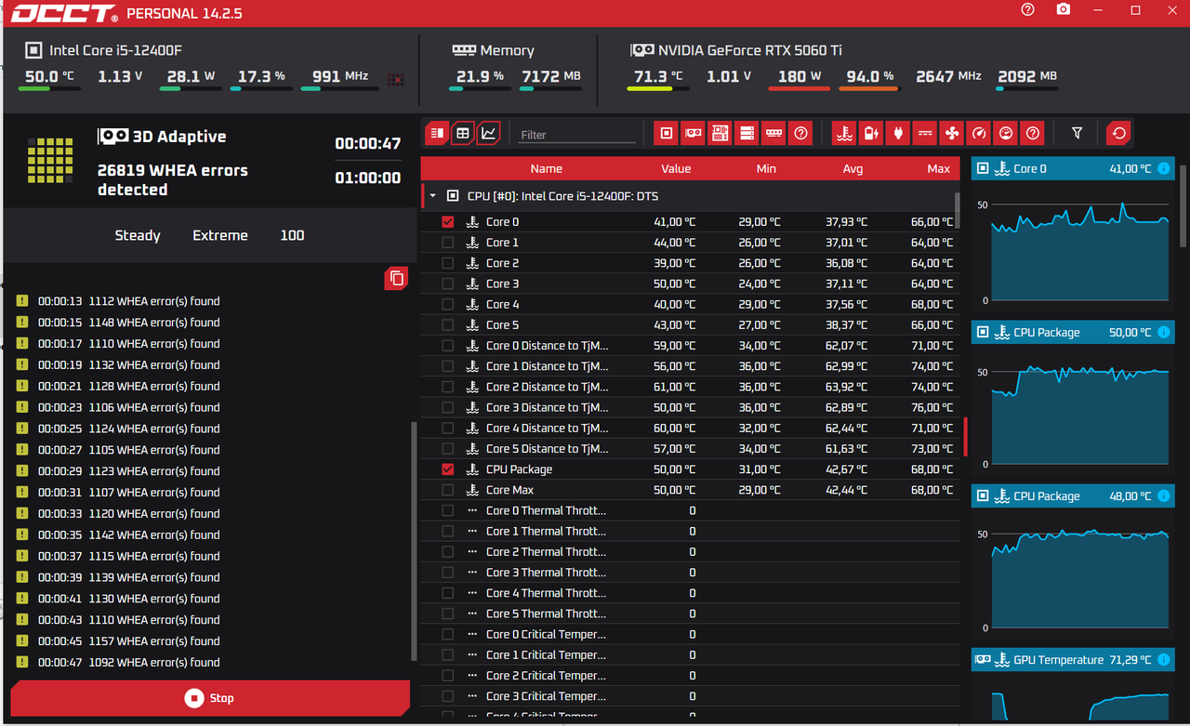Click the Filter text field
Screen dimensions: 1190x726
pyautogui.click(x=576, y=135)
